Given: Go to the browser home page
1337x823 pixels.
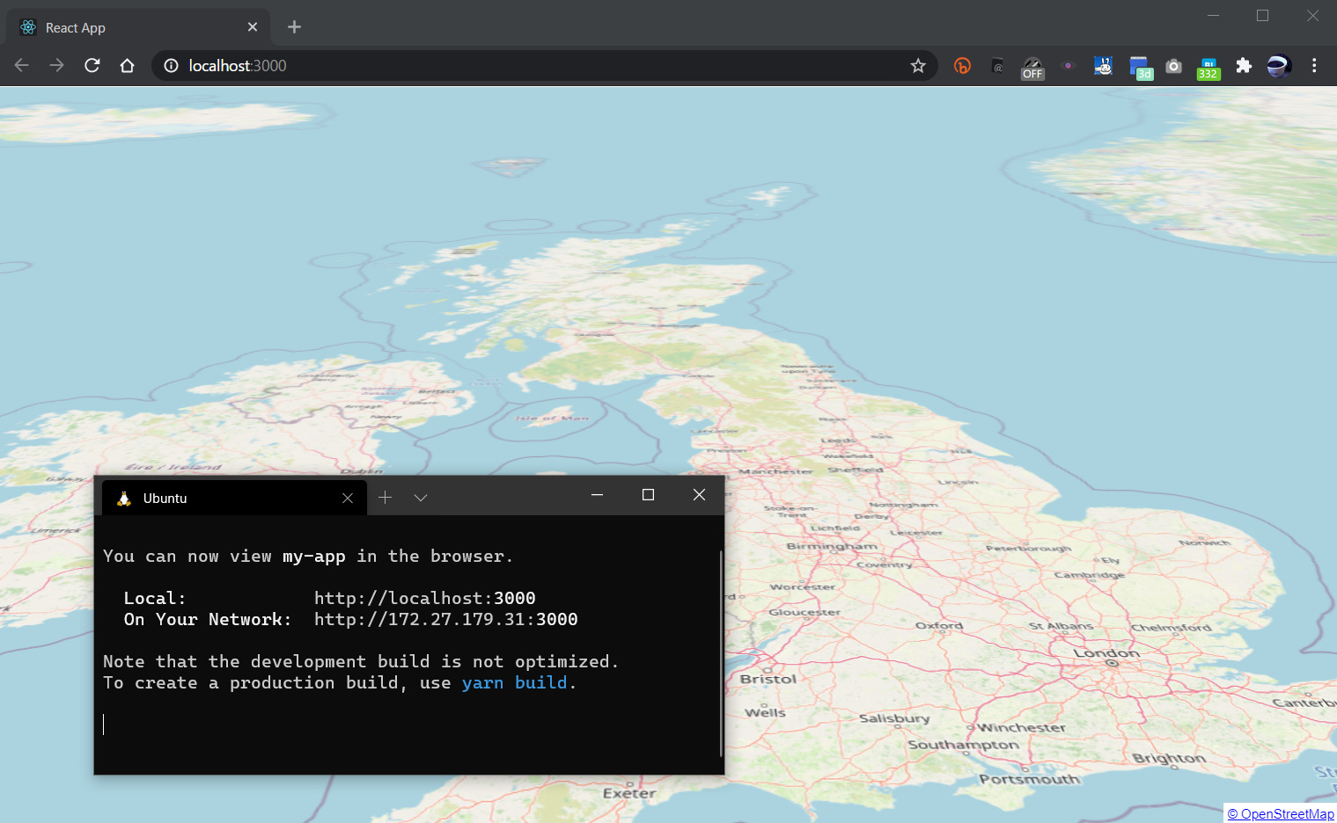Looking at the screenshot, I should pyautogui.click(x=128, y=66).
